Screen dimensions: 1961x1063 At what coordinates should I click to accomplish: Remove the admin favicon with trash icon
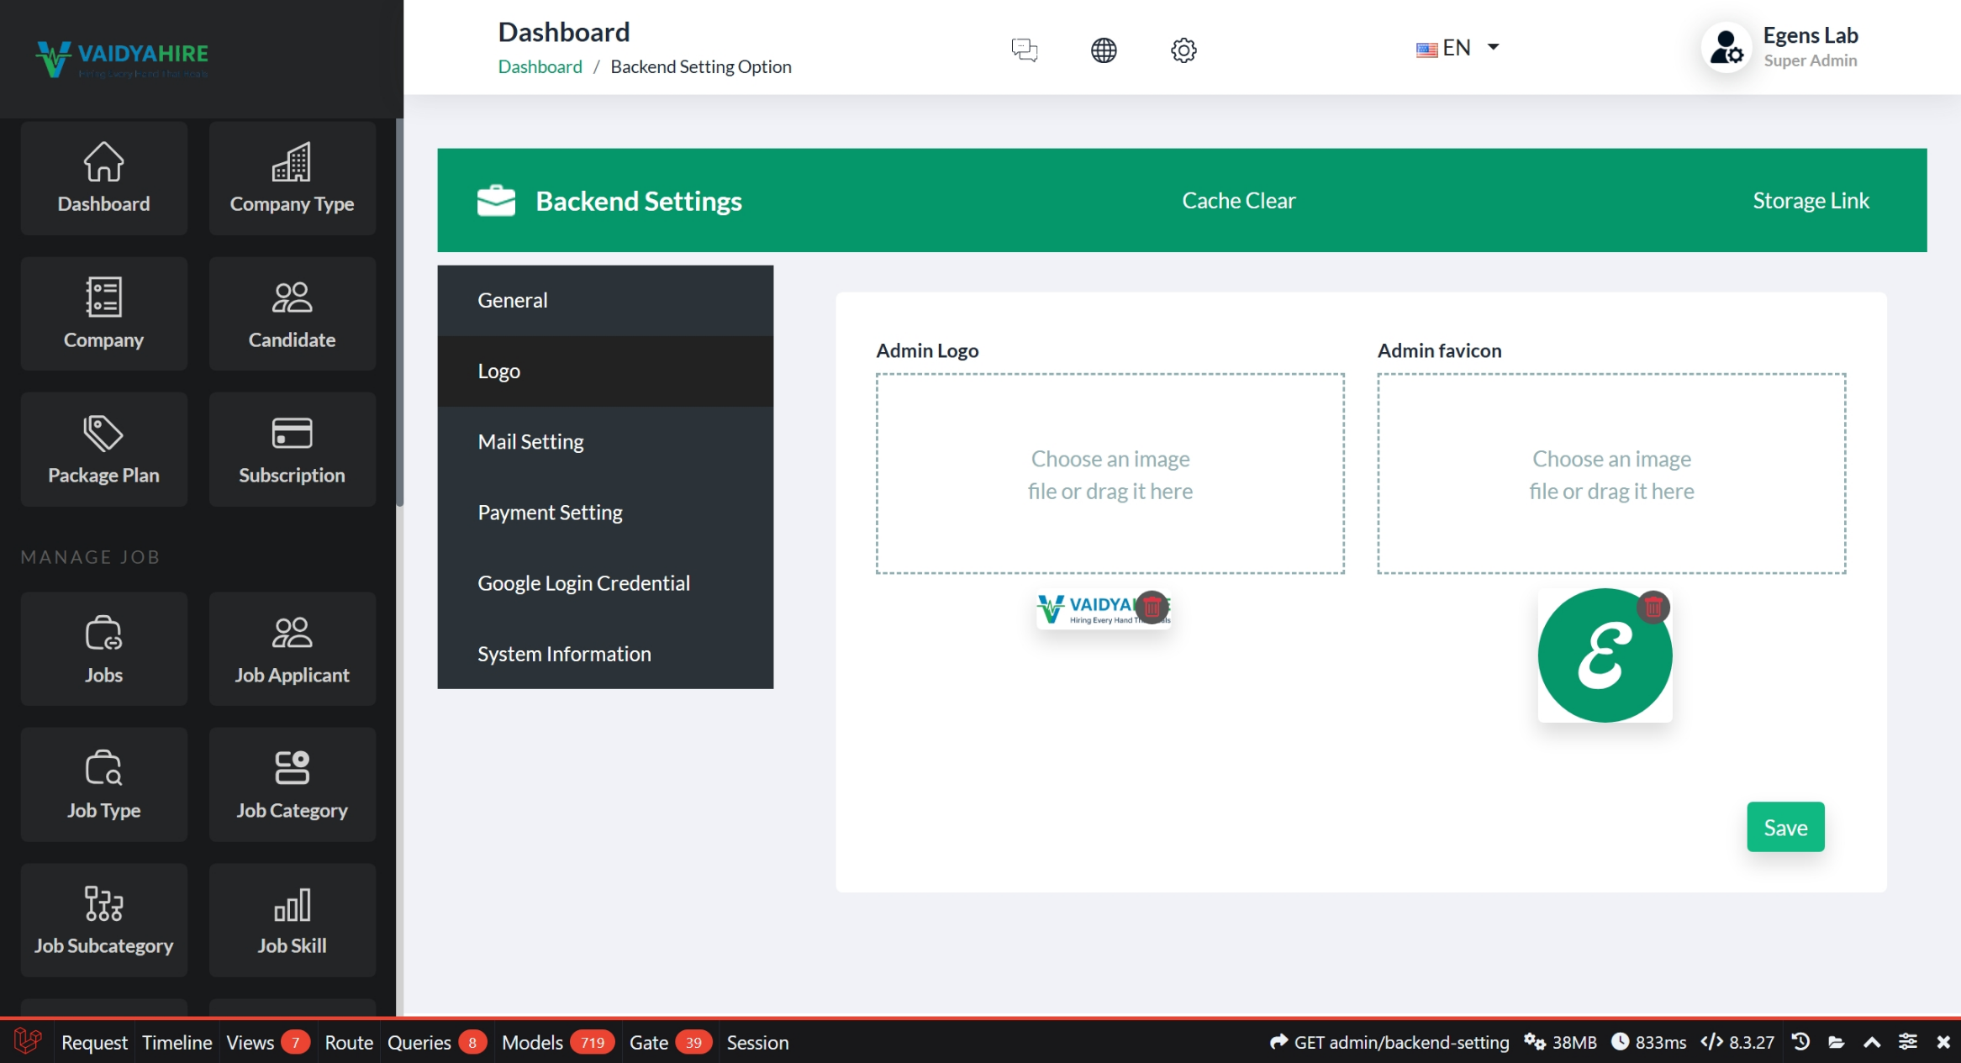pyautogui.click(x=1653, y=606)
